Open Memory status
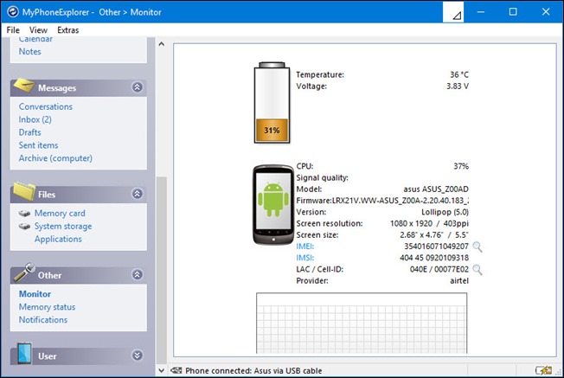The width and height of the screenshot is (564, 378). tap(47, 307)
